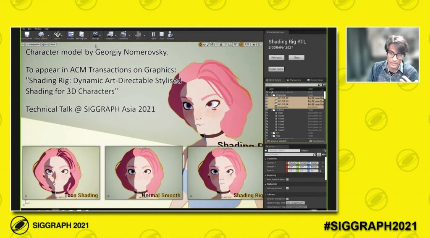
Task: Open the Content browser toolbar icon
Action: pos(71,34)
